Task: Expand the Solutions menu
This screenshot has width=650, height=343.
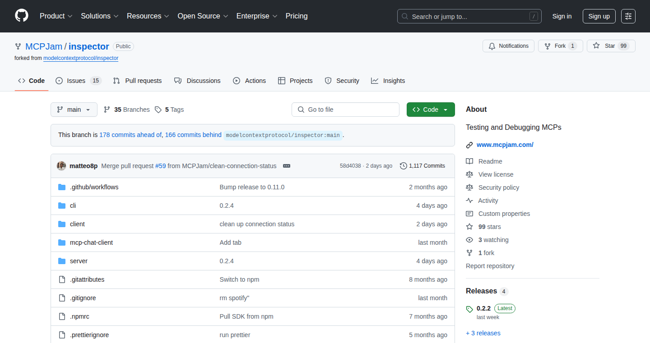Action: click(100, 16)
